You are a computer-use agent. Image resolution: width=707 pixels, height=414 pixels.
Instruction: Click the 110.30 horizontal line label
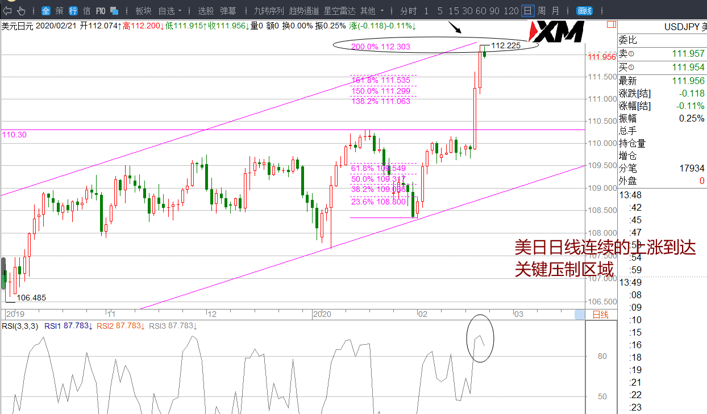(x=14, y=135)
